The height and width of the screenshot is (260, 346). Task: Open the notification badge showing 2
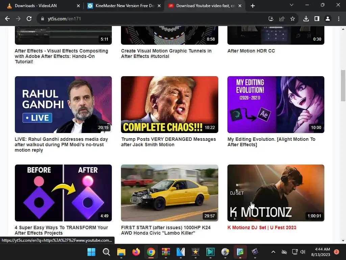[x=337, y=252]
